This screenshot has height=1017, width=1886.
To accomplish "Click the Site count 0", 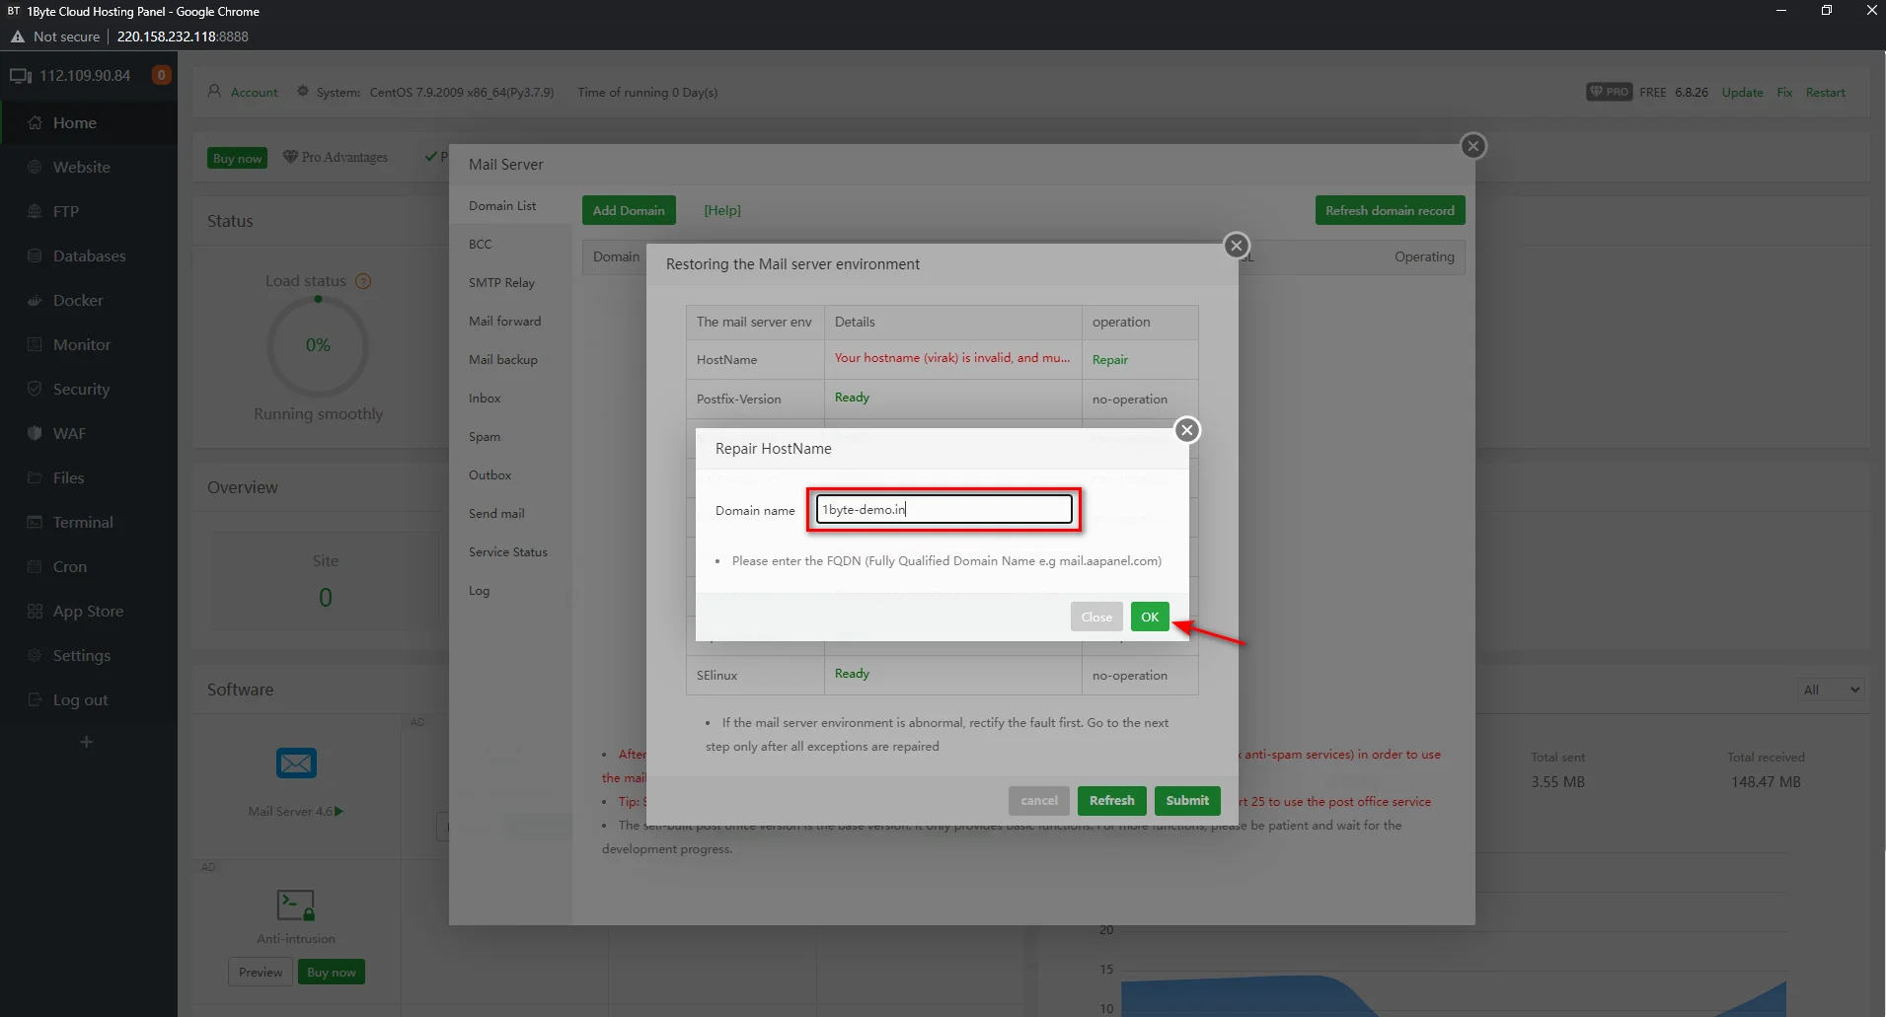I will 325,598.
